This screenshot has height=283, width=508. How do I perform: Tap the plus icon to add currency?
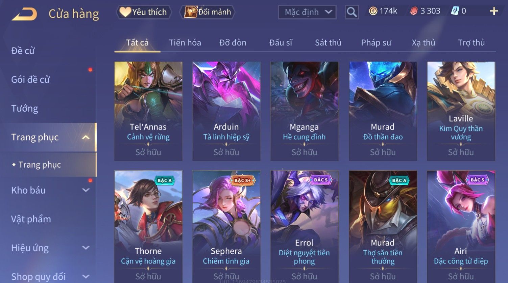[x=494, y=11]
